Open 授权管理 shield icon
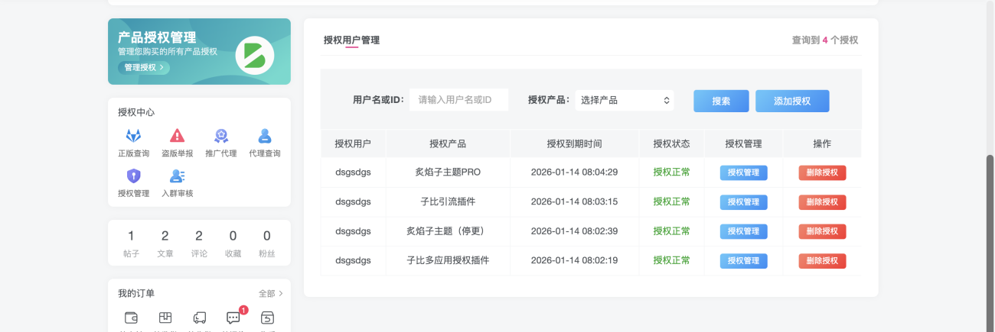Screen dimensions: 995x332 pyautogui.click(x=134, y=176)
